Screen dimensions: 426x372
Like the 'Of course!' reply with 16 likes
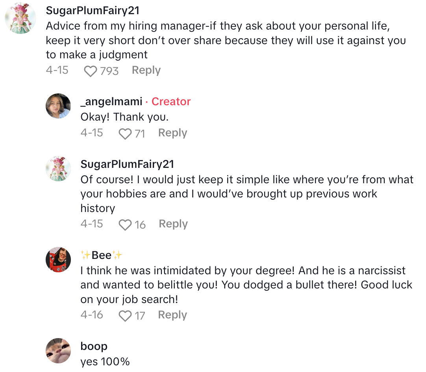tap(125, 225)
